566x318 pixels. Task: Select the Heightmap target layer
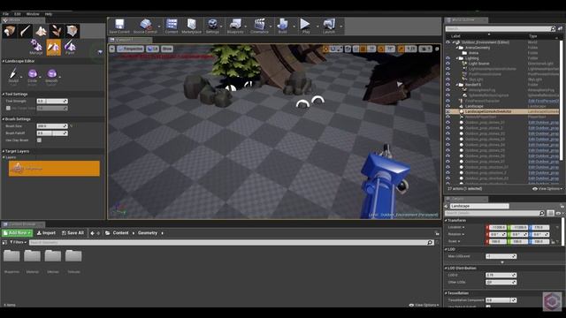(54, 169)
